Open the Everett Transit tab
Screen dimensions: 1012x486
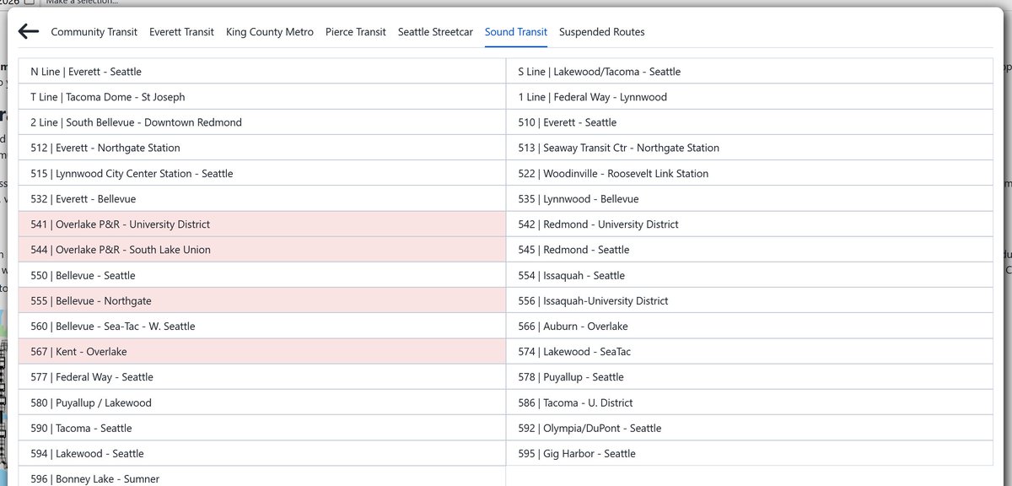click(182, 32)
